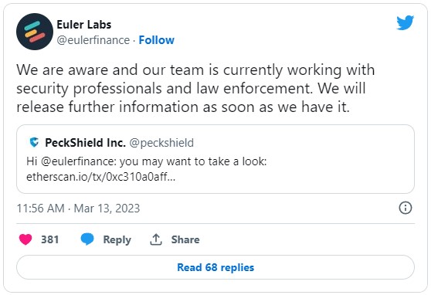Open the 11:56 AM Mar 13, 2023 timestamp

(x=78, y=209)
